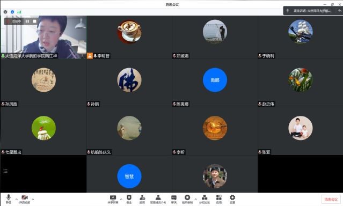Open the Security shield icon
This screenshot has width=343, height=206.
[129, 199]
